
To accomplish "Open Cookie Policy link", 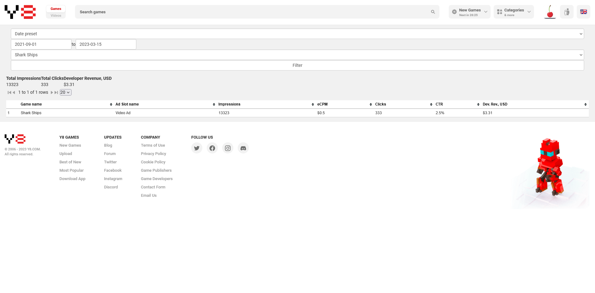I will point(153,162).
